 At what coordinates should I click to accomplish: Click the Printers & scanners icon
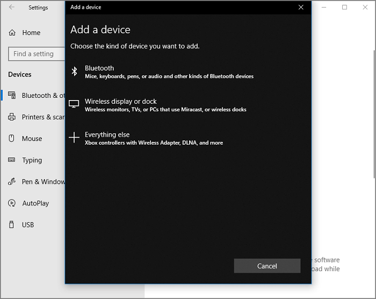coord(12,117)
